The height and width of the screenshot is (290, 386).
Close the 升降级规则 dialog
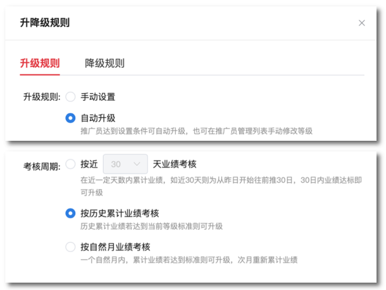tap(362, 23)
